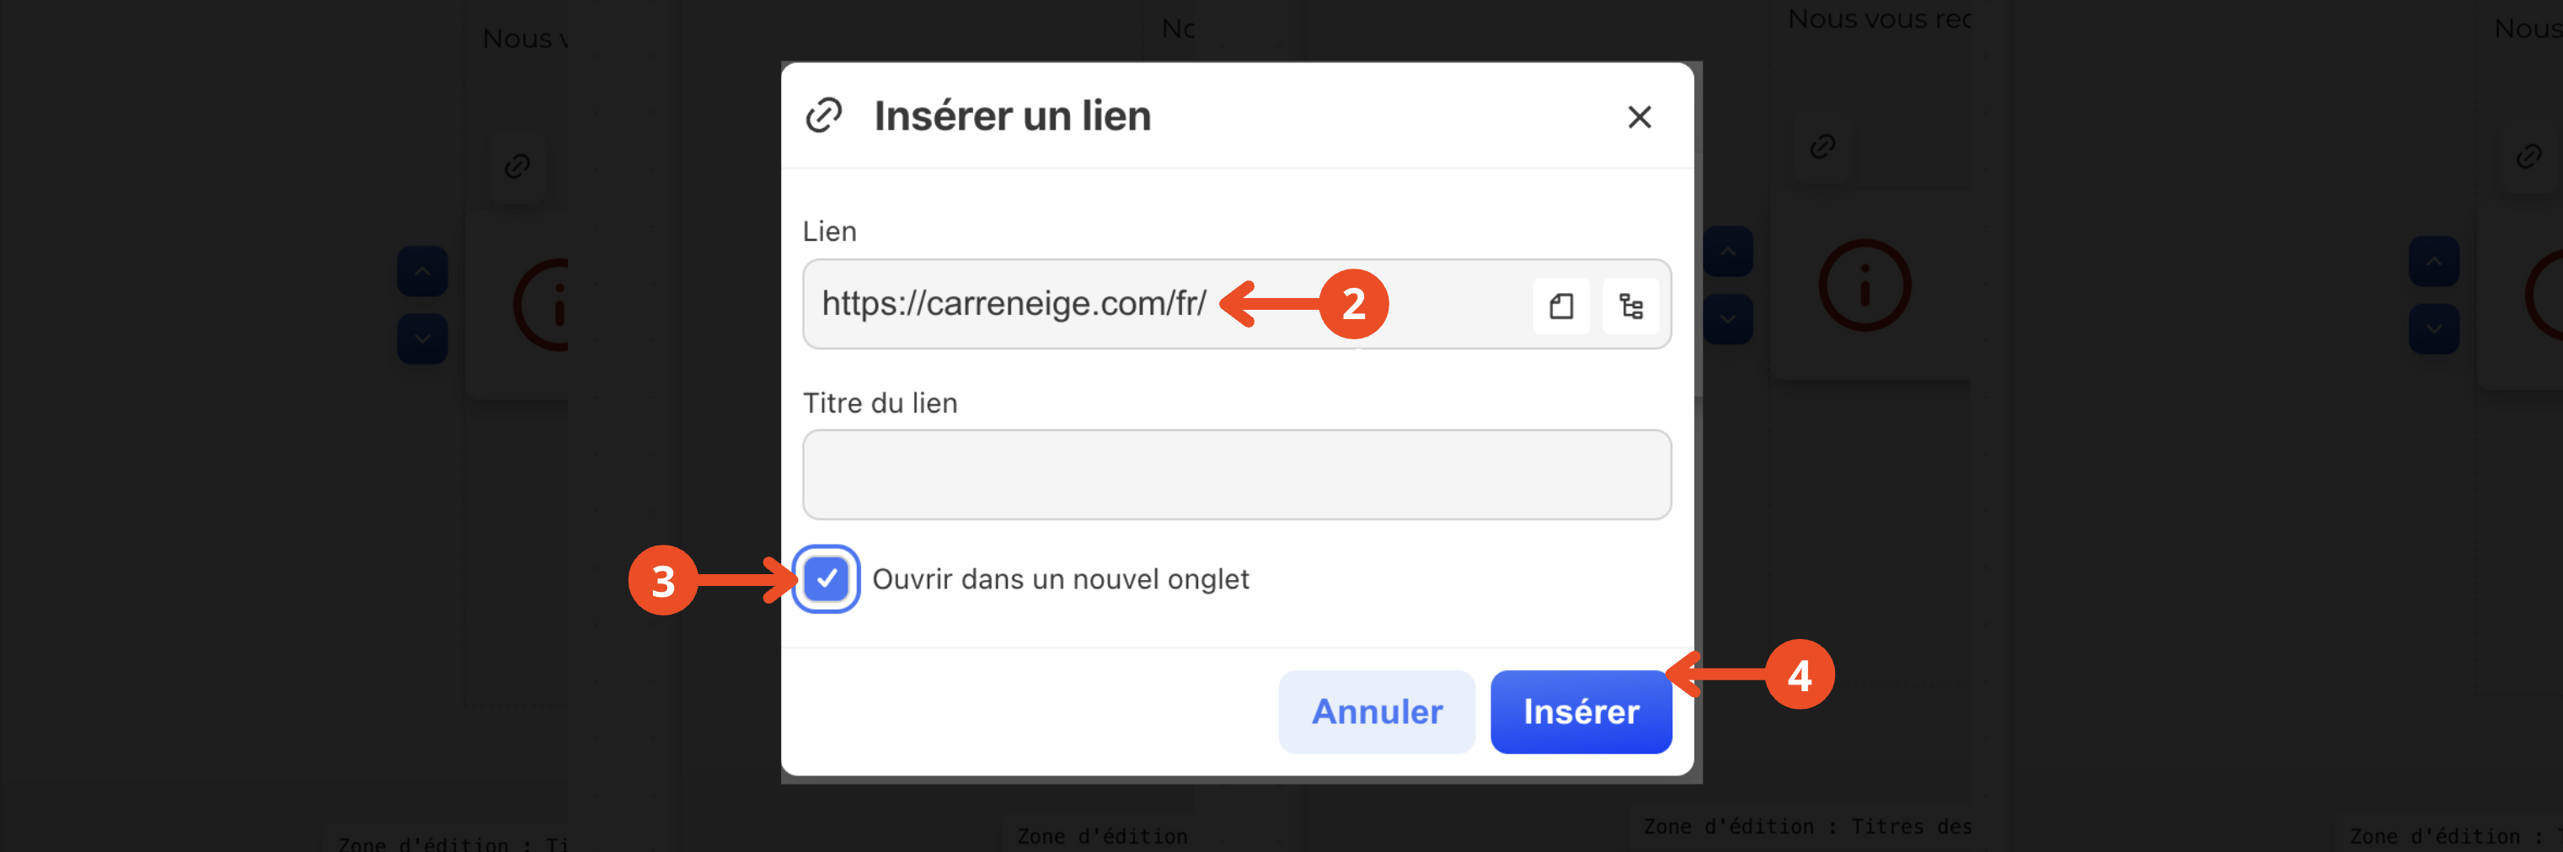2563x852 pixels.
Task: Click the red info icon in leftmost card
Action: pos(543,304)
